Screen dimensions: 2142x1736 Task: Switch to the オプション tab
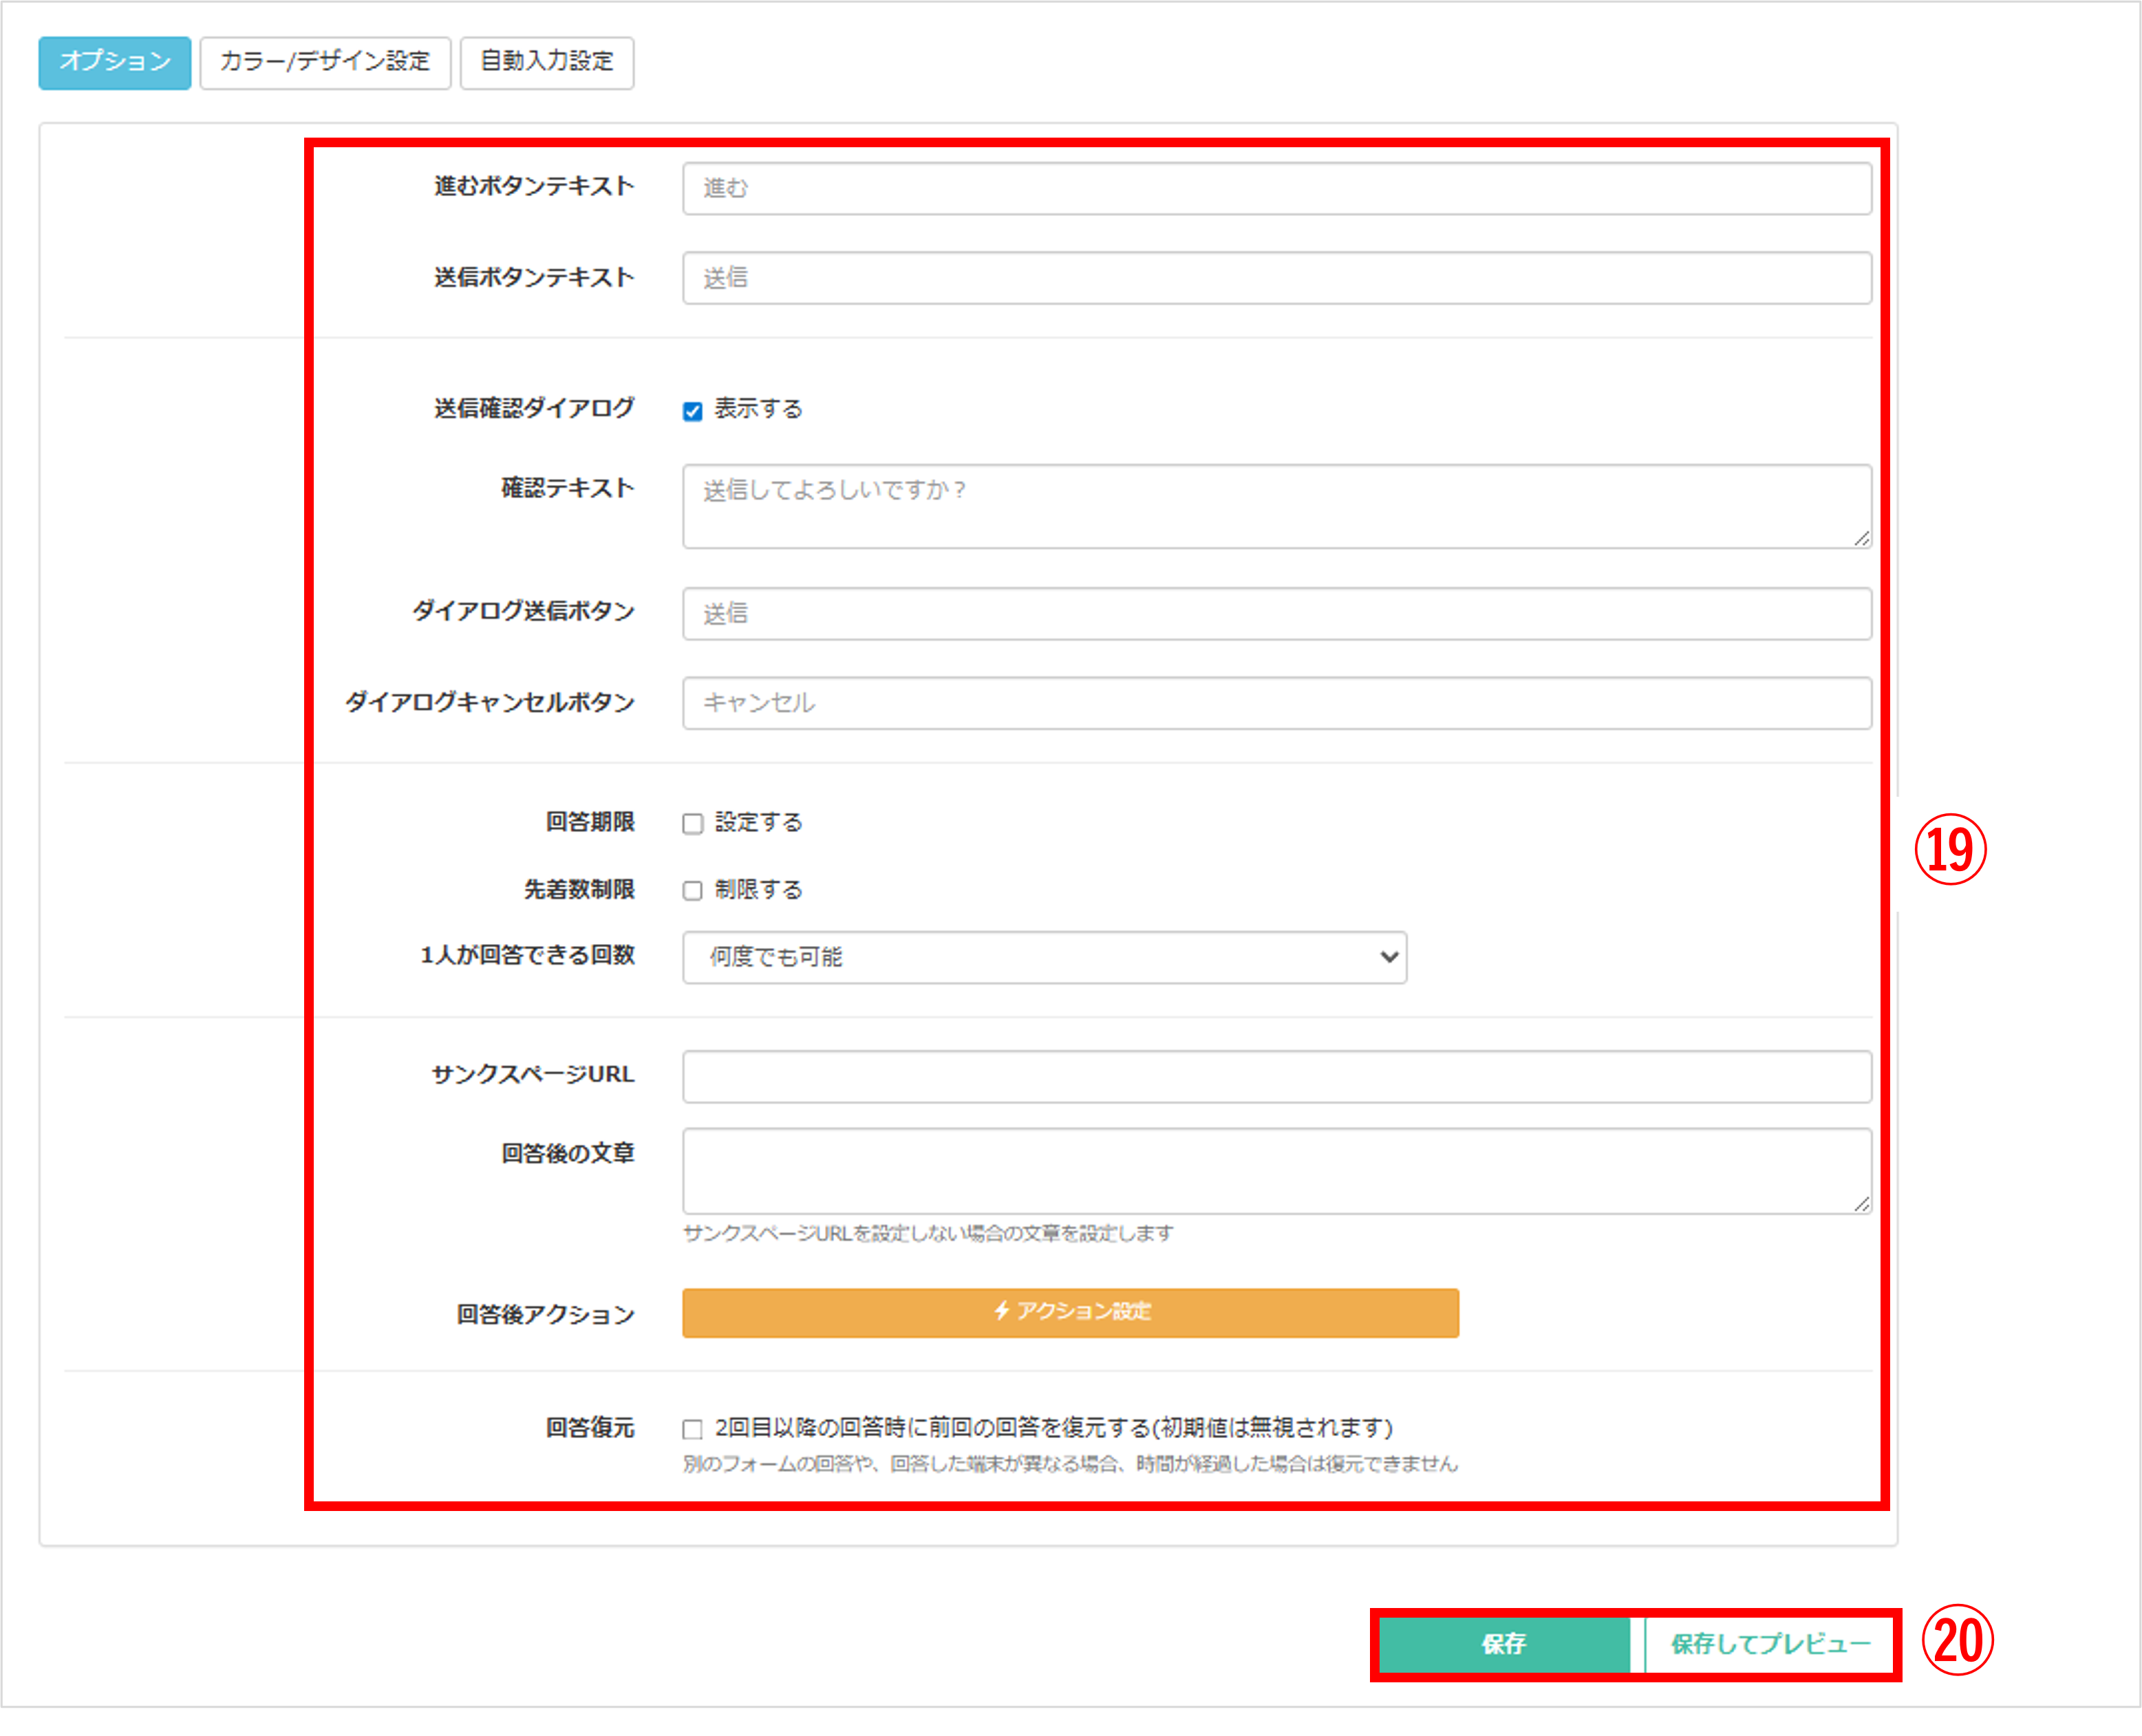(114, 62)
